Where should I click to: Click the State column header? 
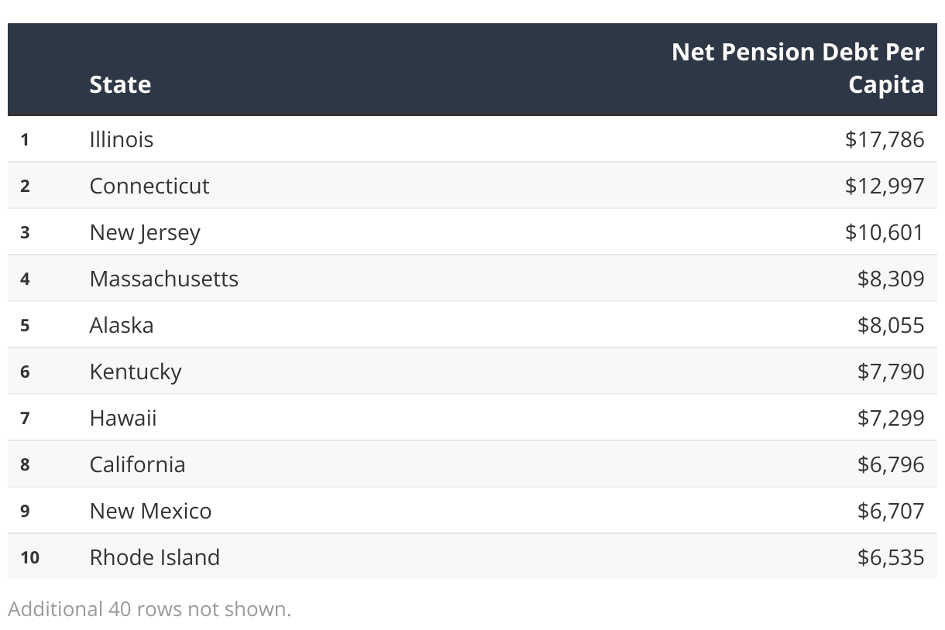click(x=120, y=84)
